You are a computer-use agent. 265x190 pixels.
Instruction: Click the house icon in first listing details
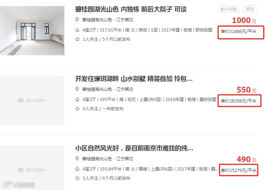coord(77,30)
